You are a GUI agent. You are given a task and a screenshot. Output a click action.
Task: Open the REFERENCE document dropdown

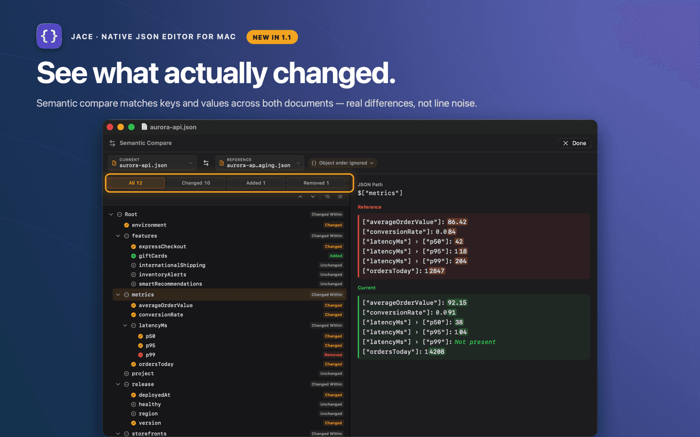[260, 163]
